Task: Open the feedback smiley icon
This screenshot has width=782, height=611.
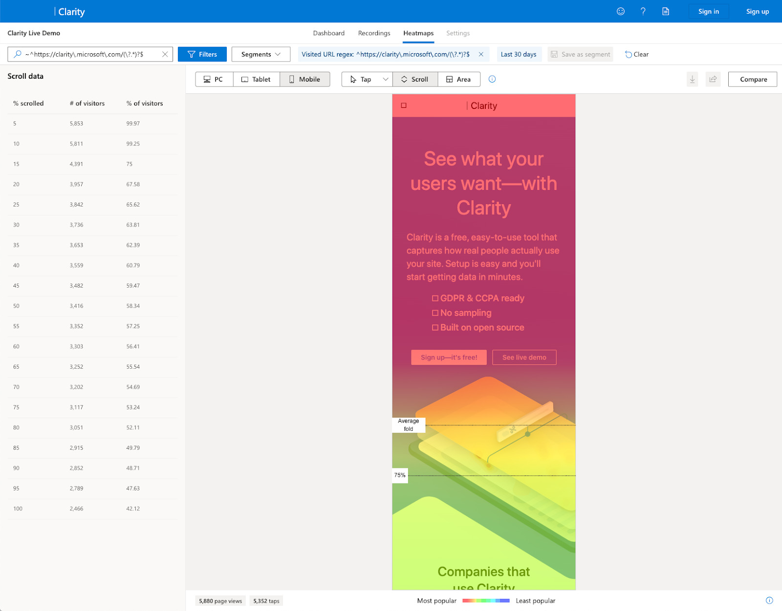Action: pos(620,11)
